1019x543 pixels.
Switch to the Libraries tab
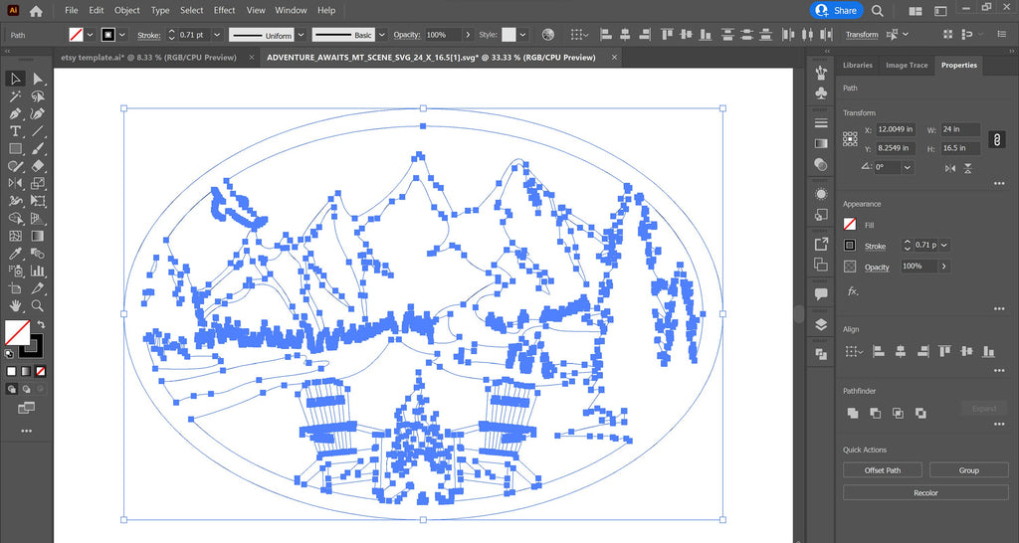click(857, 65)
